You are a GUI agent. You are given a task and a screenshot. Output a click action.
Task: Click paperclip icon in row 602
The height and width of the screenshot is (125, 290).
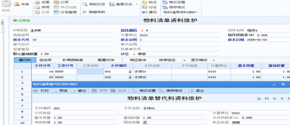[x=130, y=77]
